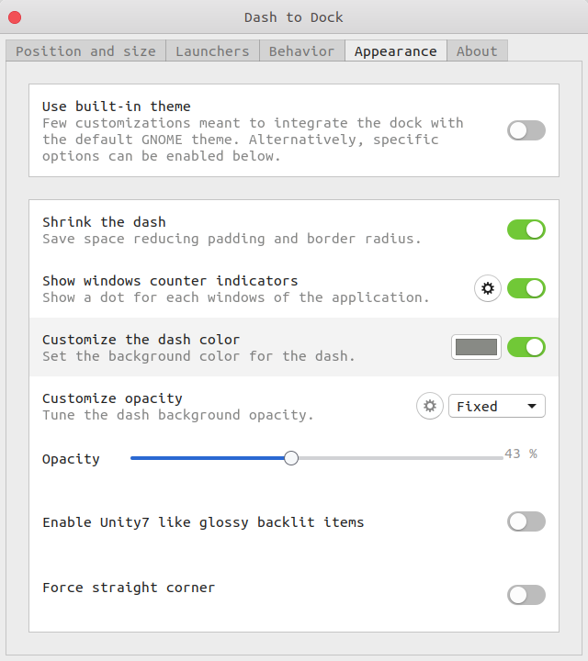This screenshot has width=588, height=661.
Task: Switch to Position and size tab
Action: 86,51
